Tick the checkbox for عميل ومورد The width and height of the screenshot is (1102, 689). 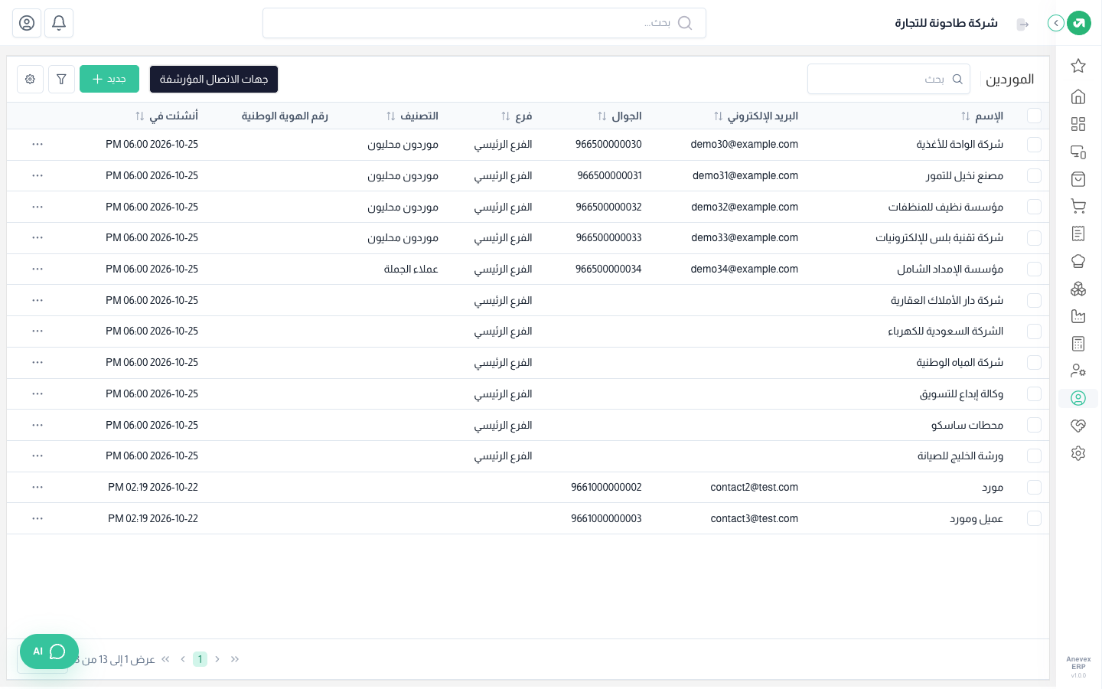(x=1034, y=518)
